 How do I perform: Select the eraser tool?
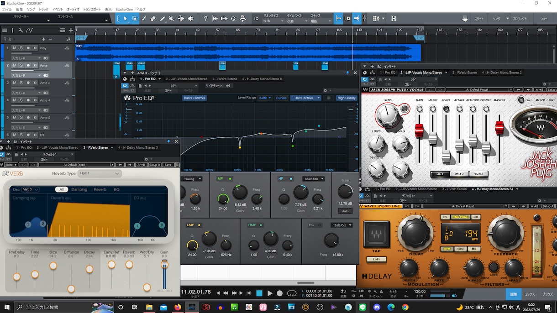[x=153, y=19]
